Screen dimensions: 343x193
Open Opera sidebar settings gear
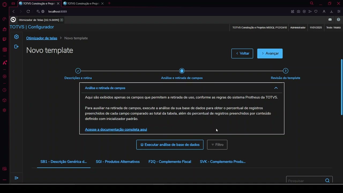pos(4,110)
